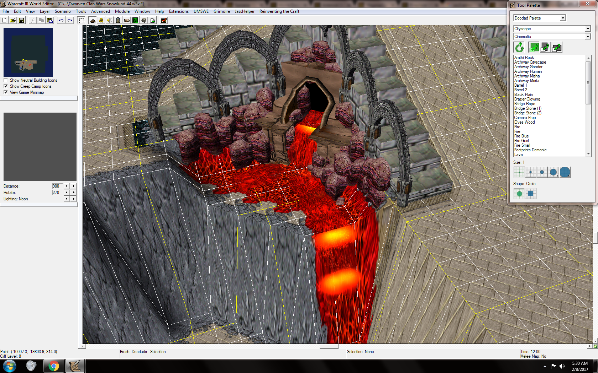Open the Object Manager cube icon
The width and height of the screenshot is (598, 373).
pos(144,20)
